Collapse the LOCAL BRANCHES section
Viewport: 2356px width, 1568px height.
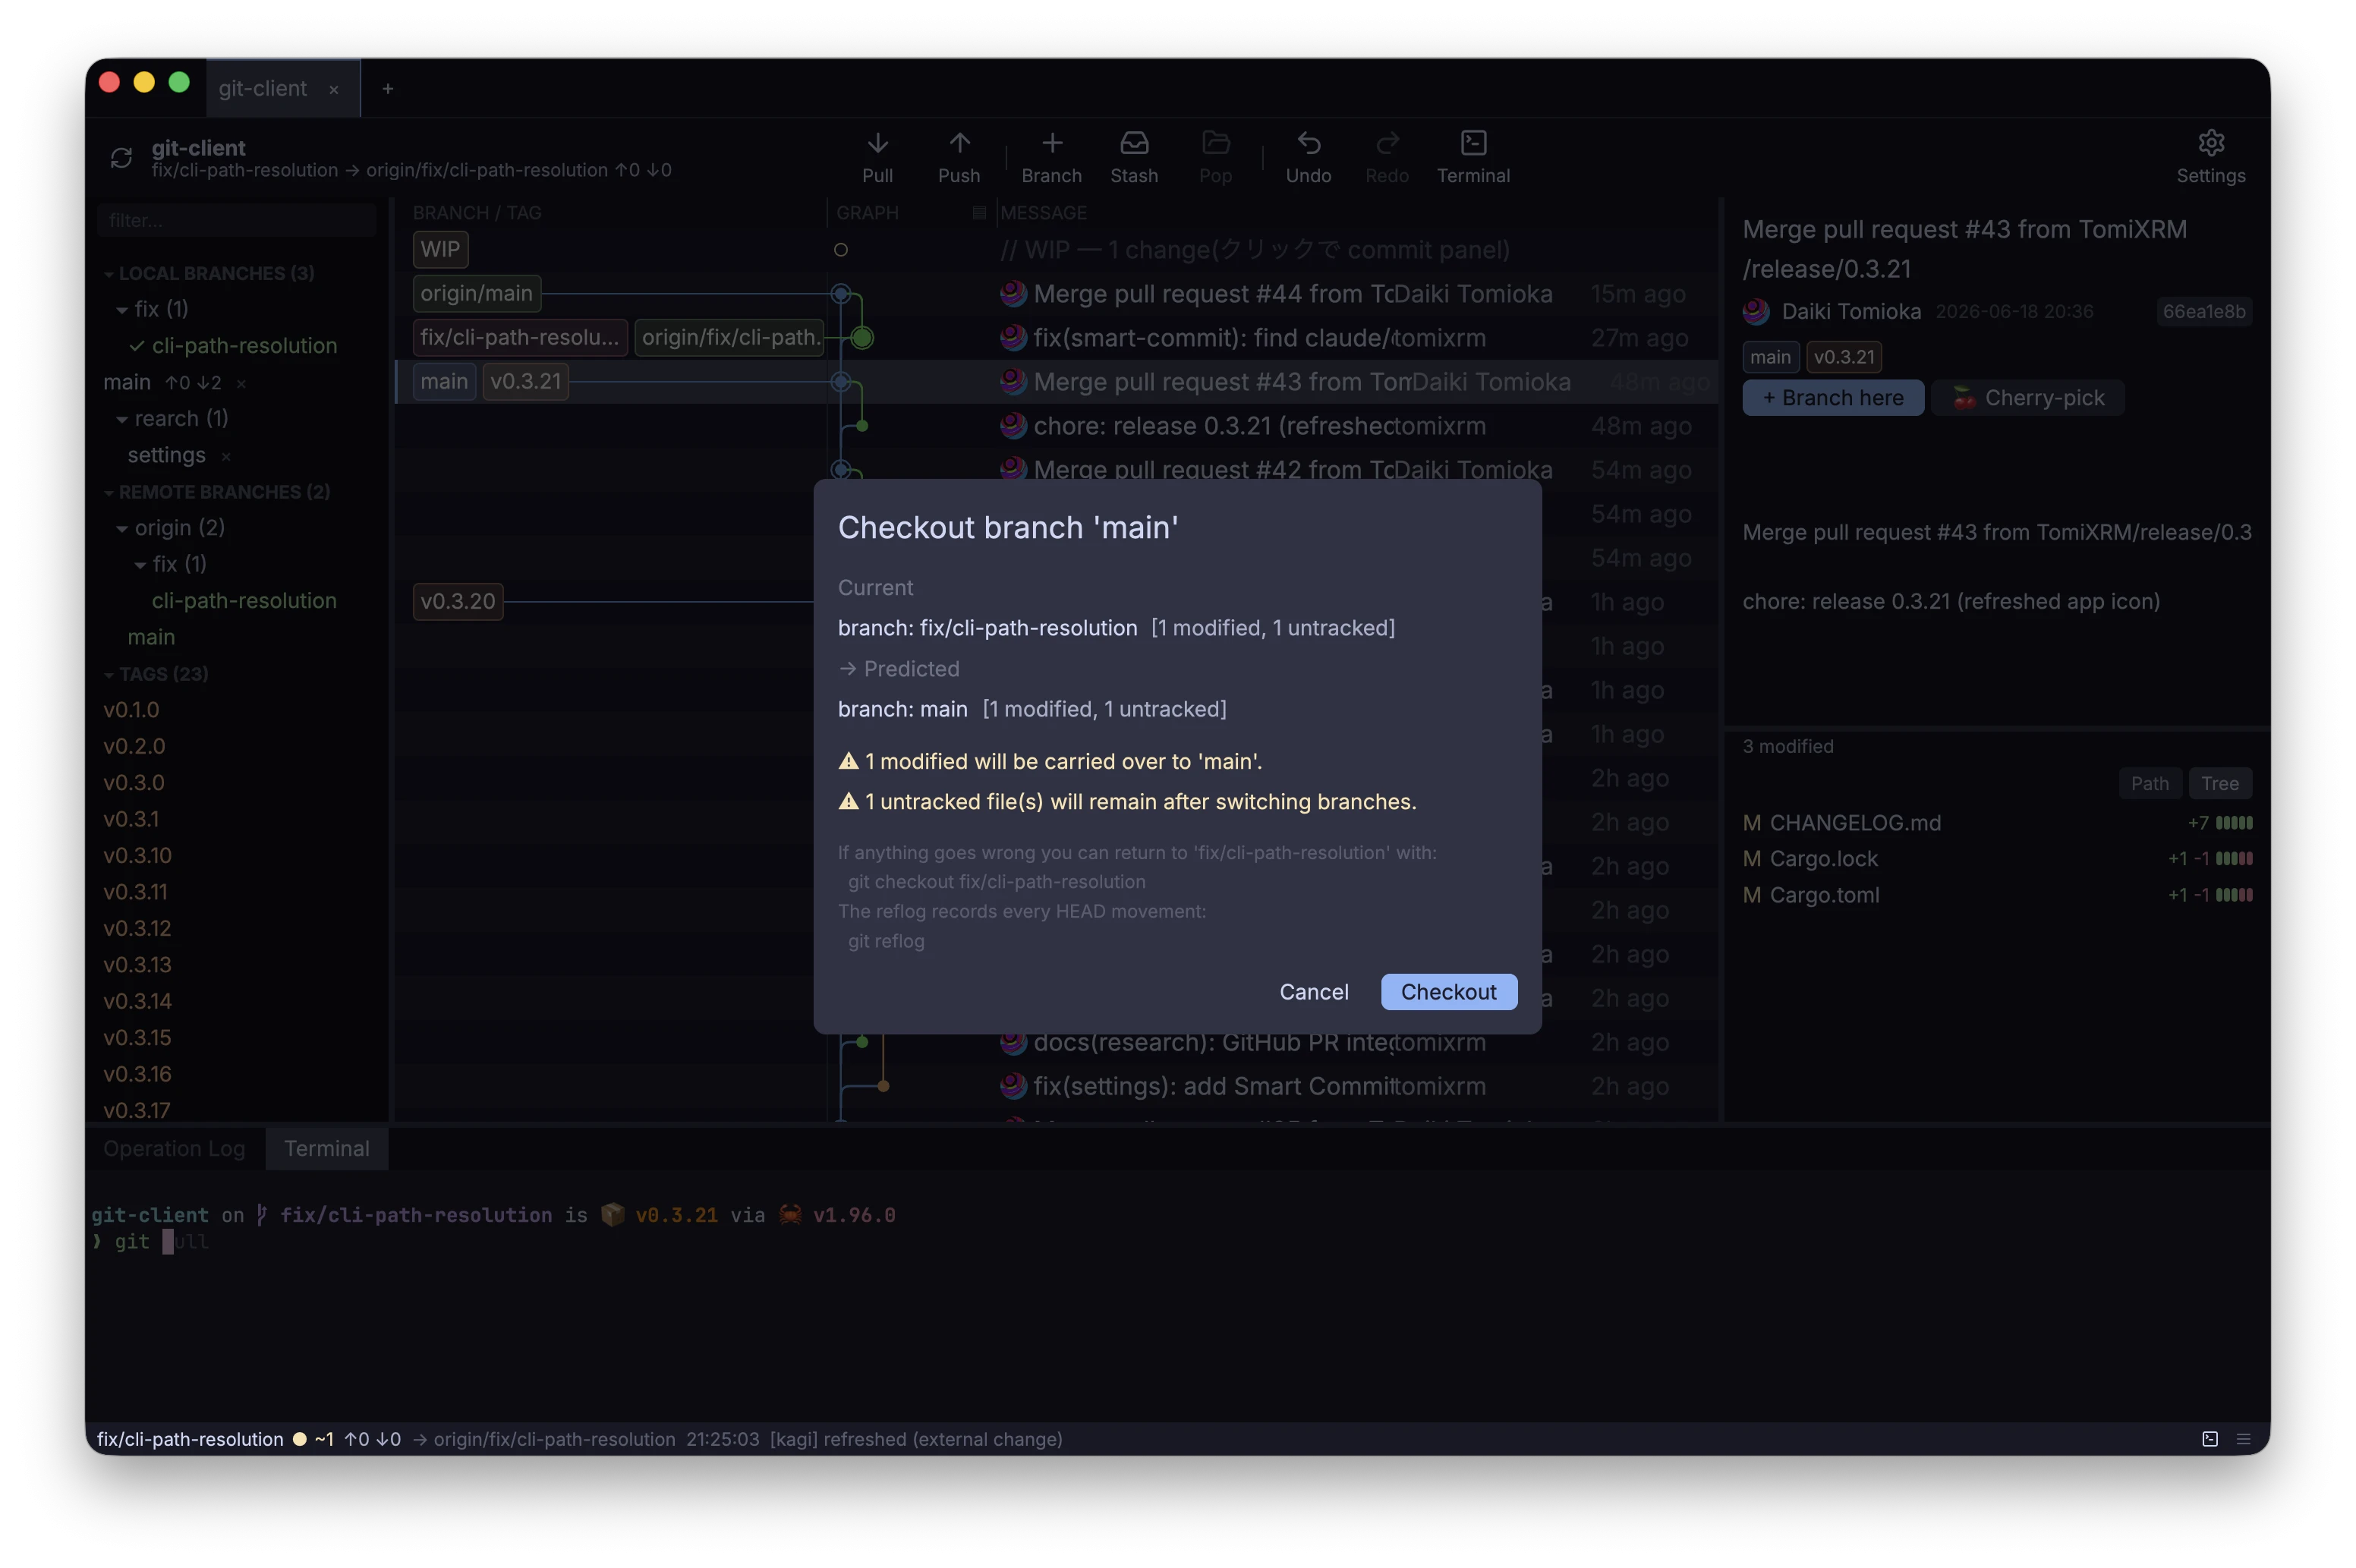coord(109,274)
